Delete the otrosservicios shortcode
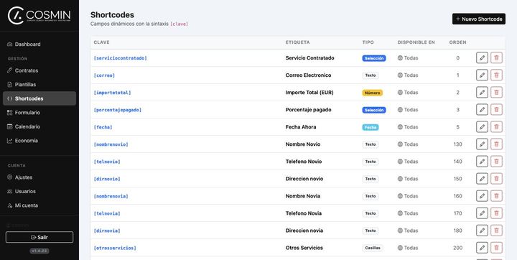Image resolution: width=517 pixels, height=260 pixels. (x=496, y=248)
